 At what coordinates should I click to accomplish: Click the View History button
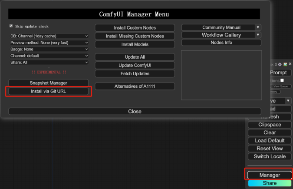coord(275,92)
